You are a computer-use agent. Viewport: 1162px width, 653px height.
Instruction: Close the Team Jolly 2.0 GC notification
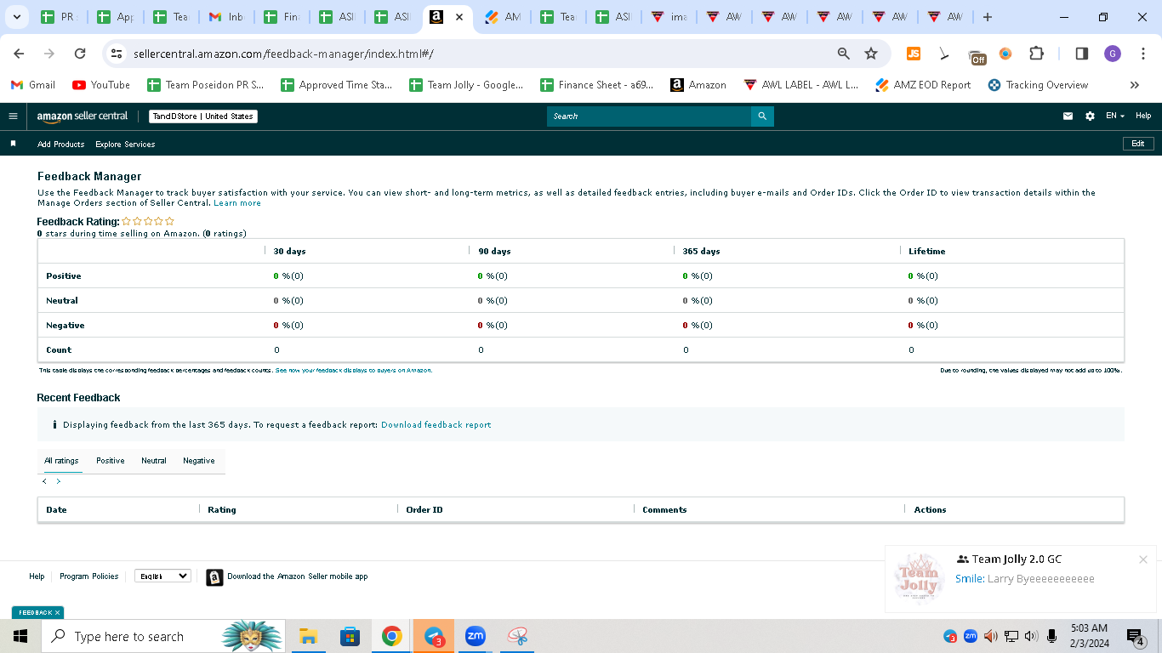click(x=1143, y=559)
